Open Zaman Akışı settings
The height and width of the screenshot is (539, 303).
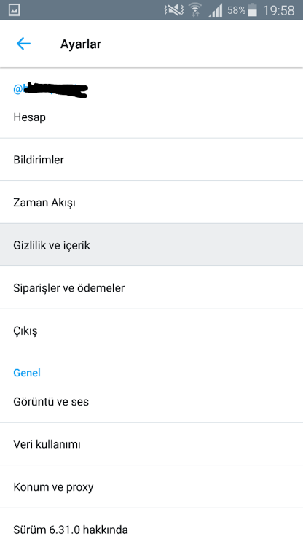pyautogui.click(x=151, y=202)
